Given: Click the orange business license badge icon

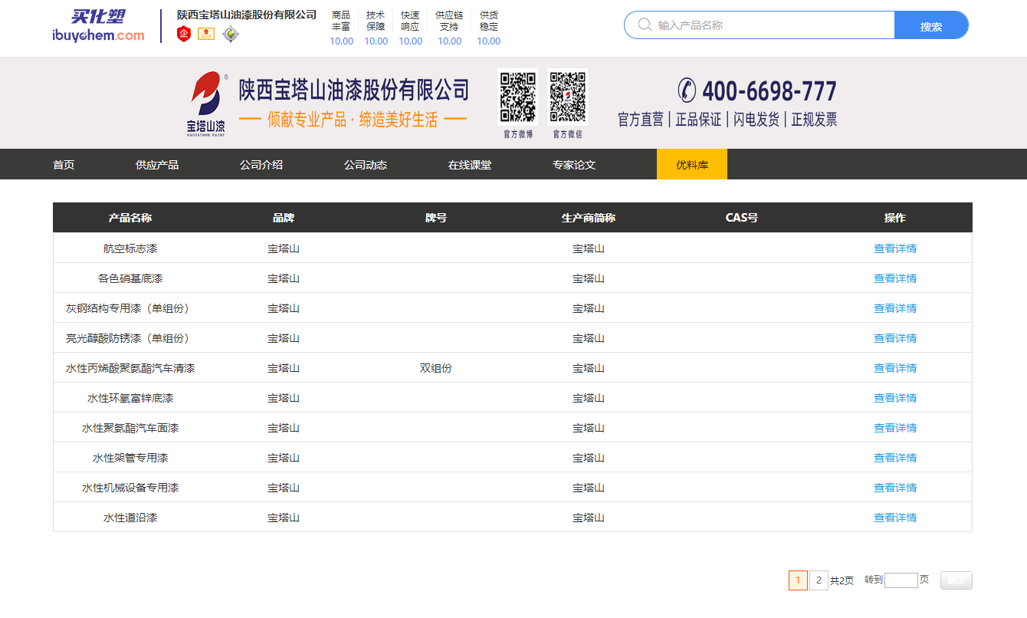Looking at the screenshot, I should coord(206,34).
